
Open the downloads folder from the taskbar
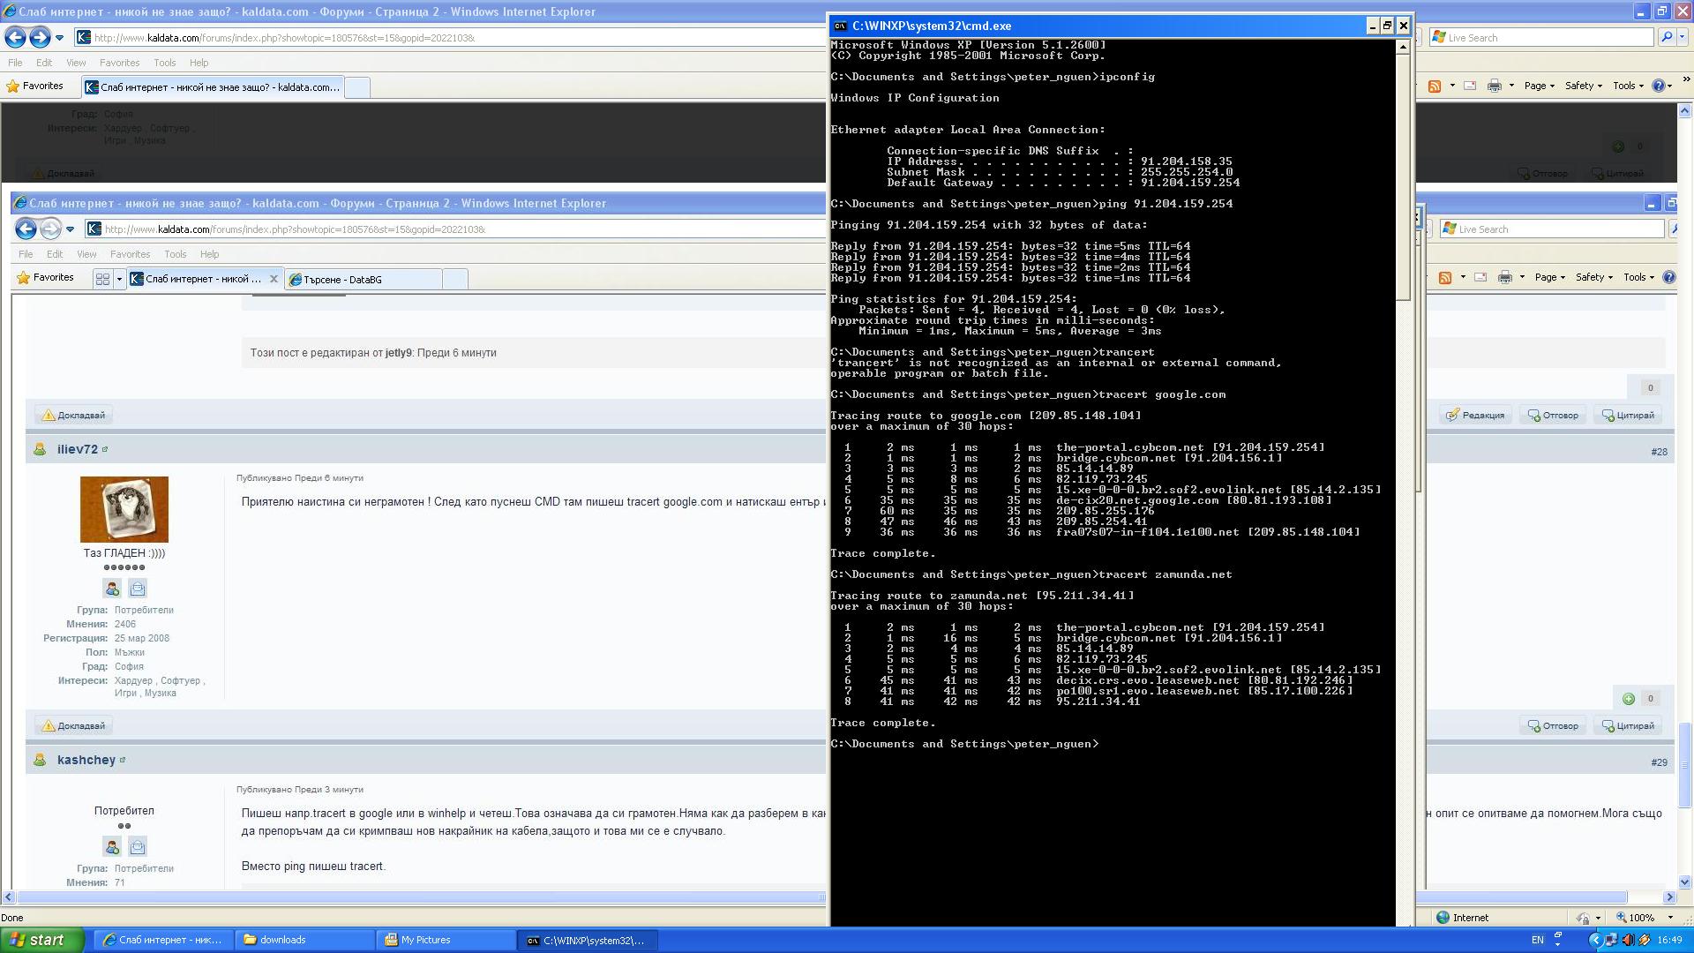click(305, 941)
